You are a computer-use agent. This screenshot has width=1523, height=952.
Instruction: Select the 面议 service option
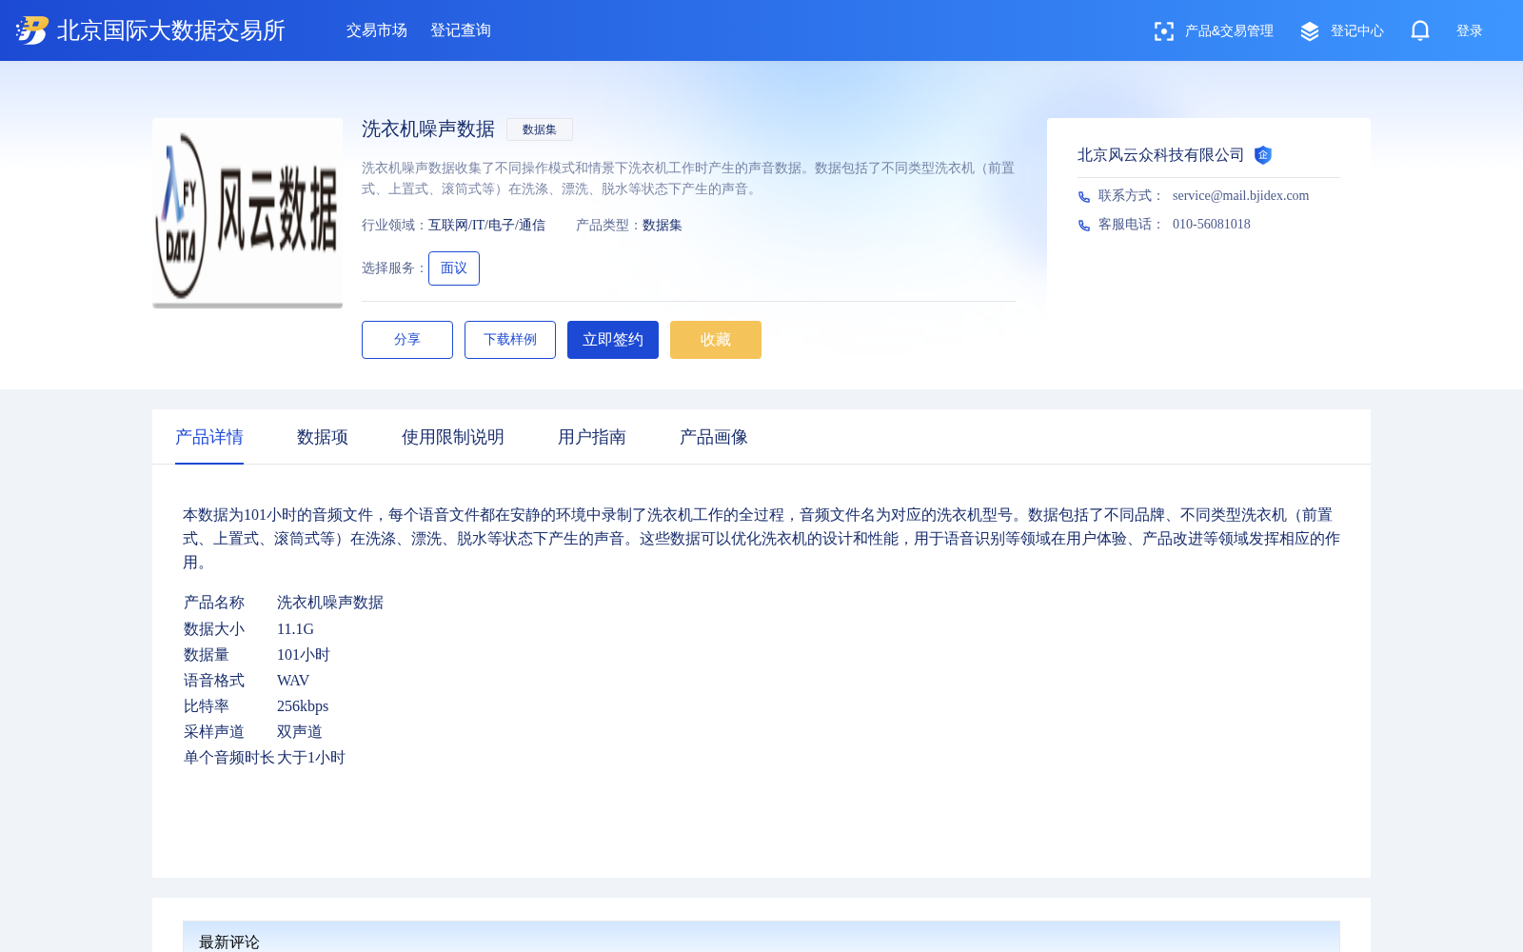(x=454, y=268)
